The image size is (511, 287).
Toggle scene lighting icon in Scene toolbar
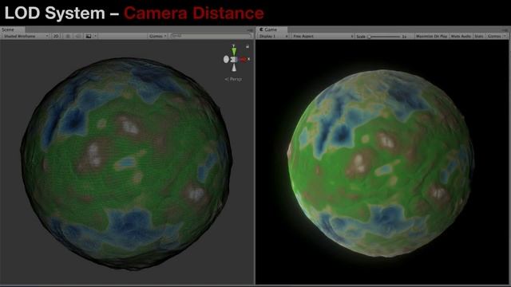(x=68, y=36)
